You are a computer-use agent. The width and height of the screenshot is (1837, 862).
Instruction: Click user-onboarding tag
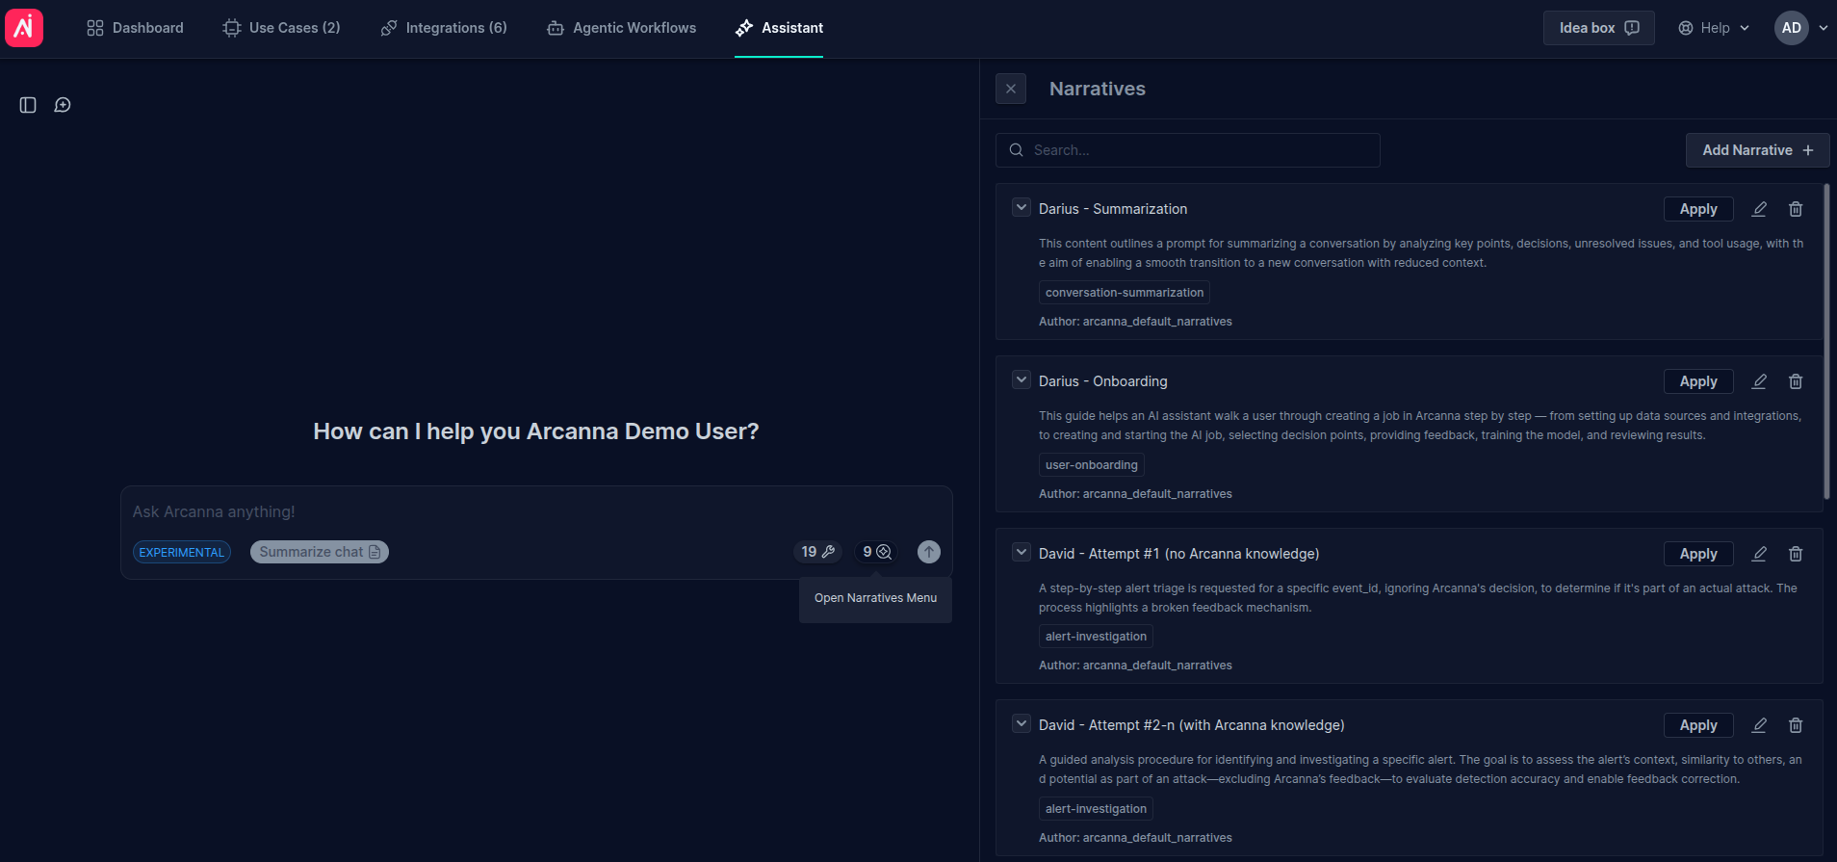coord(1092,465)
